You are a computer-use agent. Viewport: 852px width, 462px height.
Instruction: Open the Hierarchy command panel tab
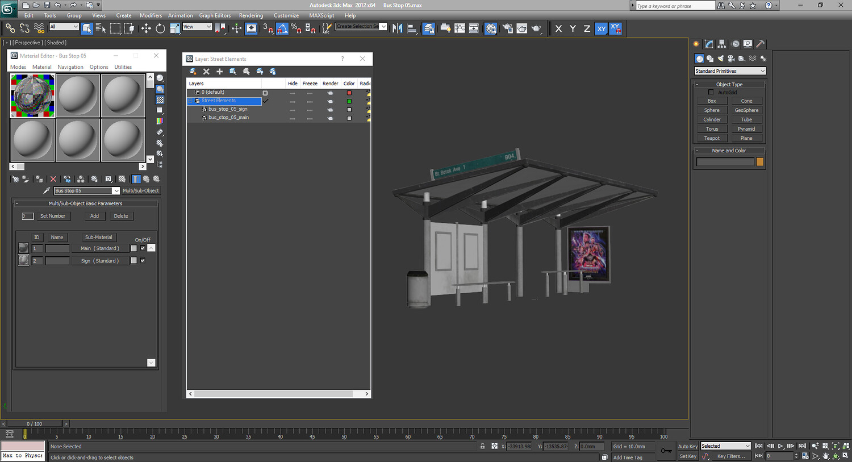click(722, 44)
